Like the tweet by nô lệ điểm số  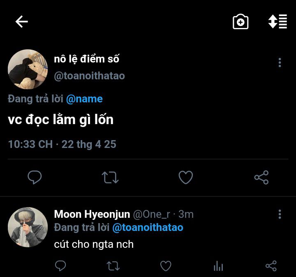pyautogui.click(x=186, y=178)
